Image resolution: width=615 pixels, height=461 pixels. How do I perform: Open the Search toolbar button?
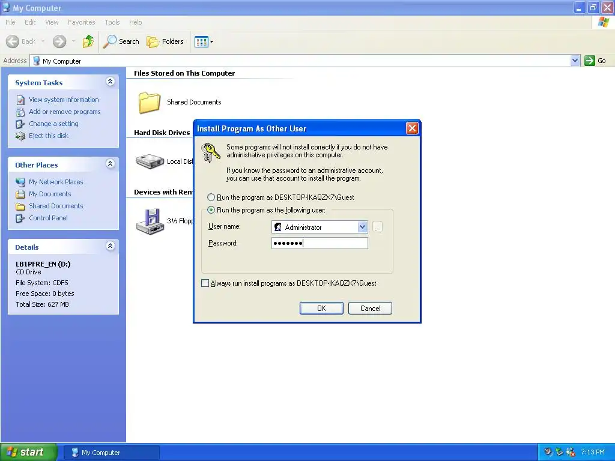pyautogui.click(x=121, y=41)
